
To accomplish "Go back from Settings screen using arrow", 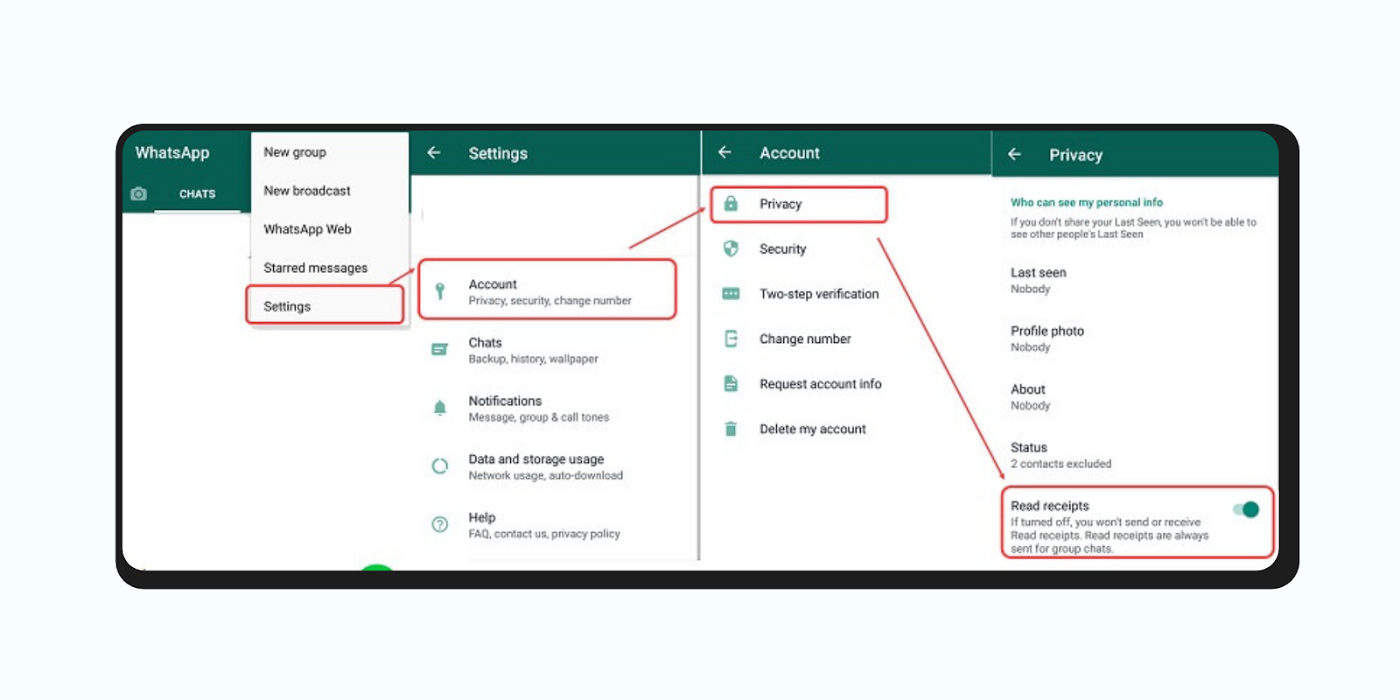I will click(434, 152).
